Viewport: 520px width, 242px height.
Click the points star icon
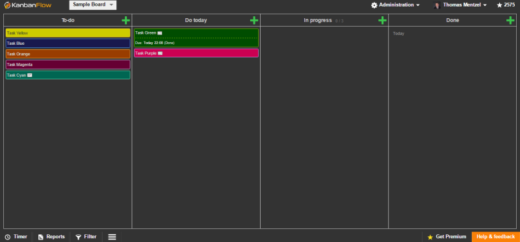499,5
